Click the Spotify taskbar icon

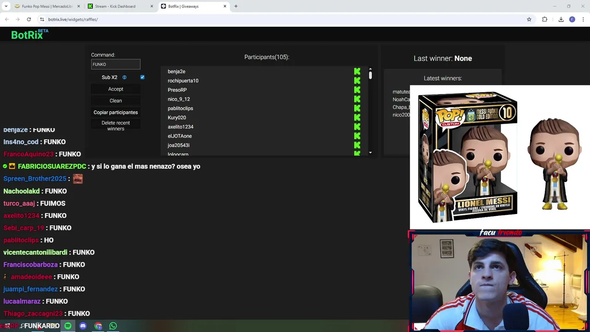[x=68, y=326]
